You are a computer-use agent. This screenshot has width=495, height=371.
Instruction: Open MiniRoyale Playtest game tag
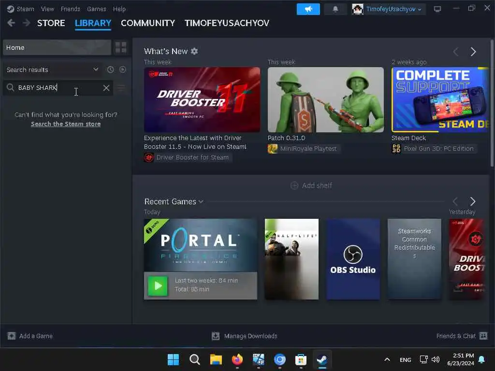(x=304, y=149)
